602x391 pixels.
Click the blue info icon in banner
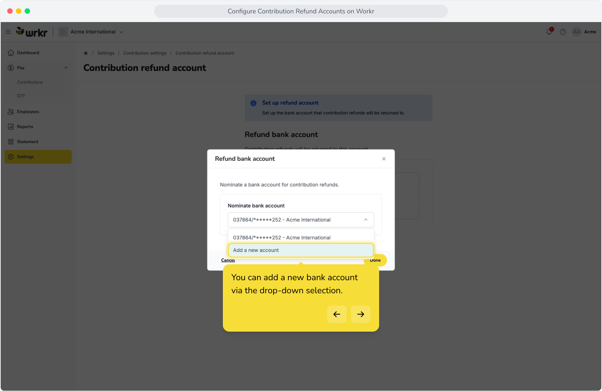tap(253, 103)
